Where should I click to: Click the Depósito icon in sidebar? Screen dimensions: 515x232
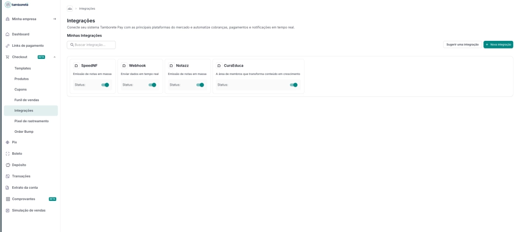[x=7, y=165]
